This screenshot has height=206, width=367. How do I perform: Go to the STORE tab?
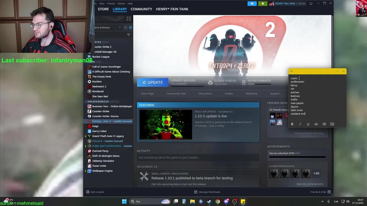[103, 9]
